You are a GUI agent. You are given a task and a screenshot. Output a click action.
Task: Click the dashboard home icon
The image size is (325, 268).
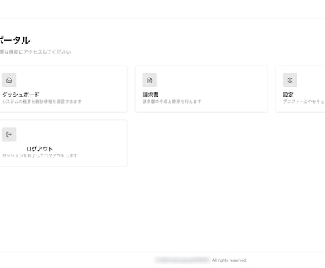tap(9, 80)
